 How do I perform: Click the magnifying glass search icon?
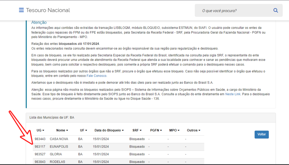275,10
